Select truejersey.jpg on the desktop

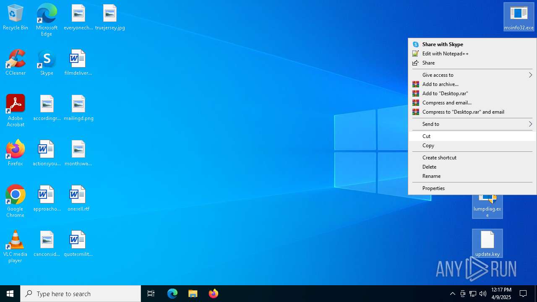(x=110, y=18)
